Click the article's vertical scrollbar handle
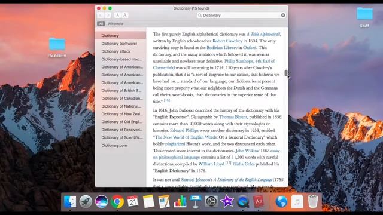The width and height of the screenshot is (383, 215). pyautogui.click(x=286, y=73)
